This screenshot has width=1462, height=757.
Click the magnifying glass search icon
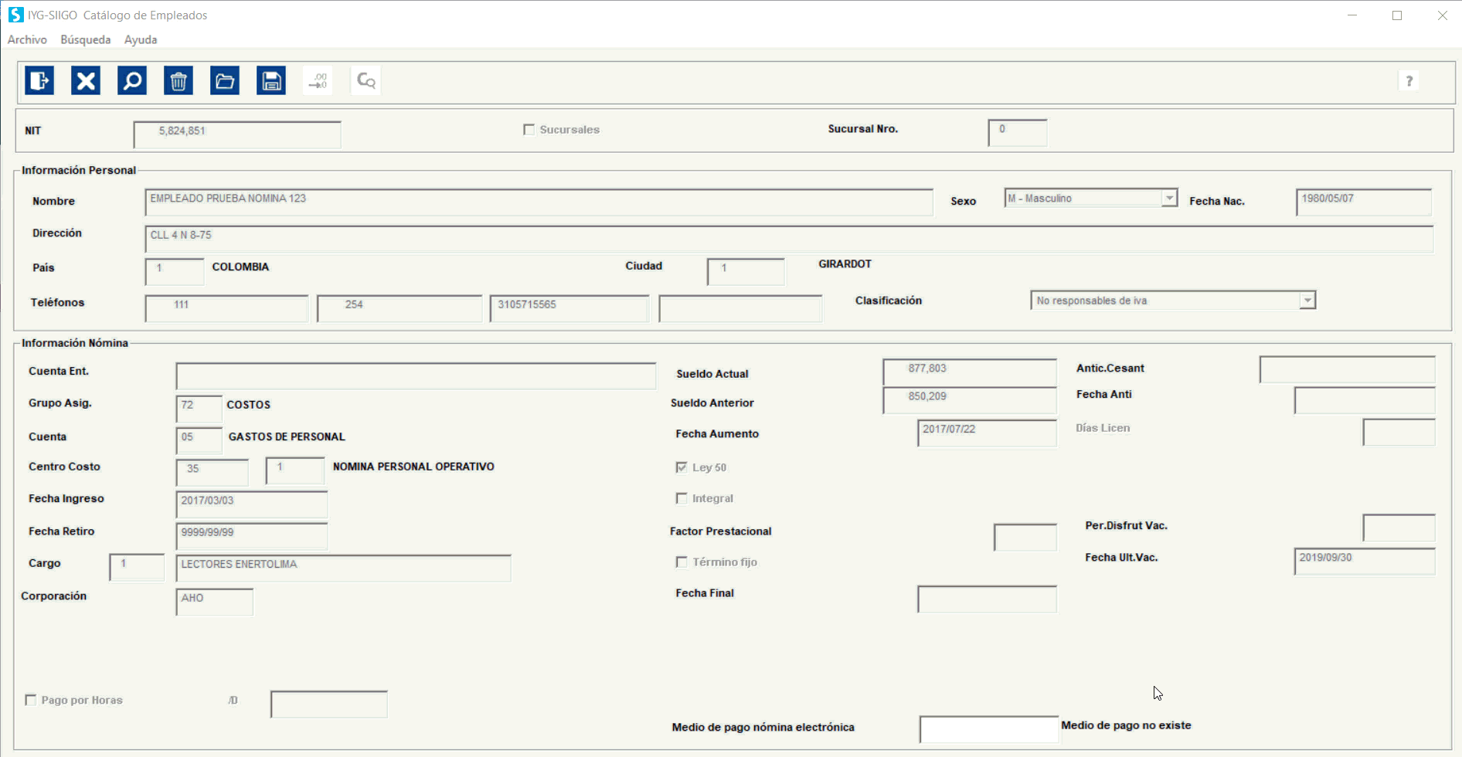pyautogui.click(x=132, y=80)
